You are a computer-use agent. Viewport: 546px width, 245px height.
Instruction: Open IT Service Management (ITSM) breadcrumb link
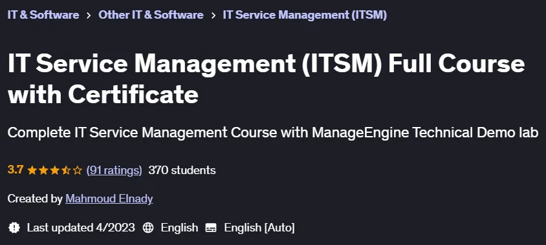click(x=305, y=15)
